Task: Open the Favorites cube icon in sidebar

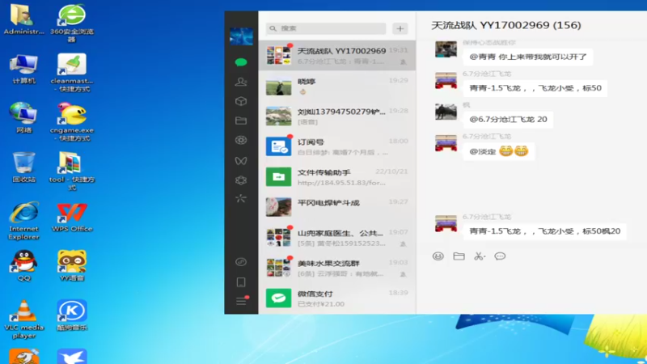Action: tap(241, 101)
